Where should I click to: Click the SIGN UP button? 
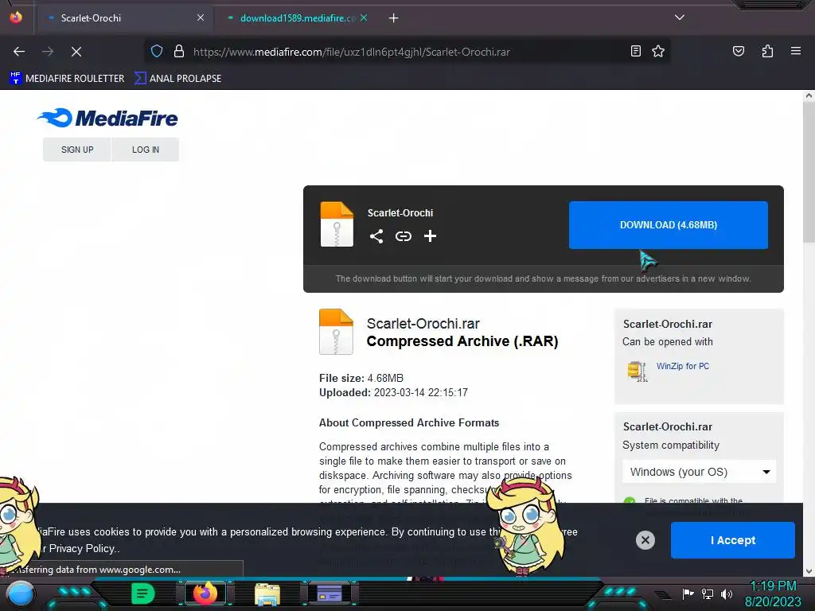(x=77, y=150)
